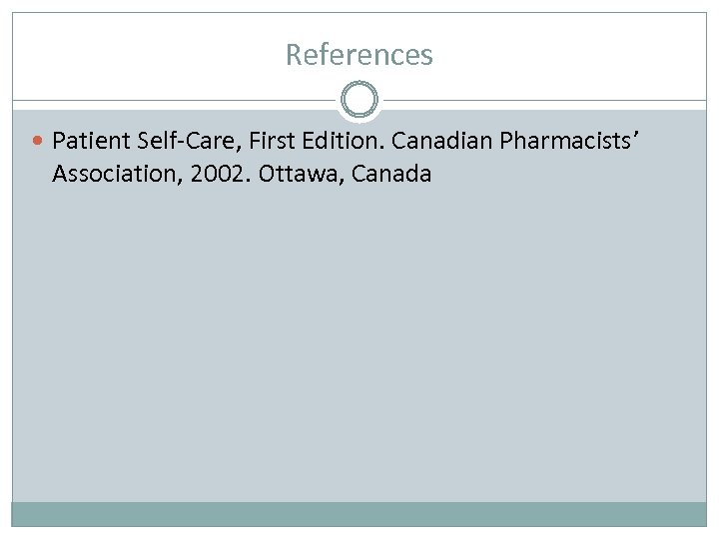Click the white header area right of "References"
This screenshot has height=539, width=719.
[x=579, y=54]
